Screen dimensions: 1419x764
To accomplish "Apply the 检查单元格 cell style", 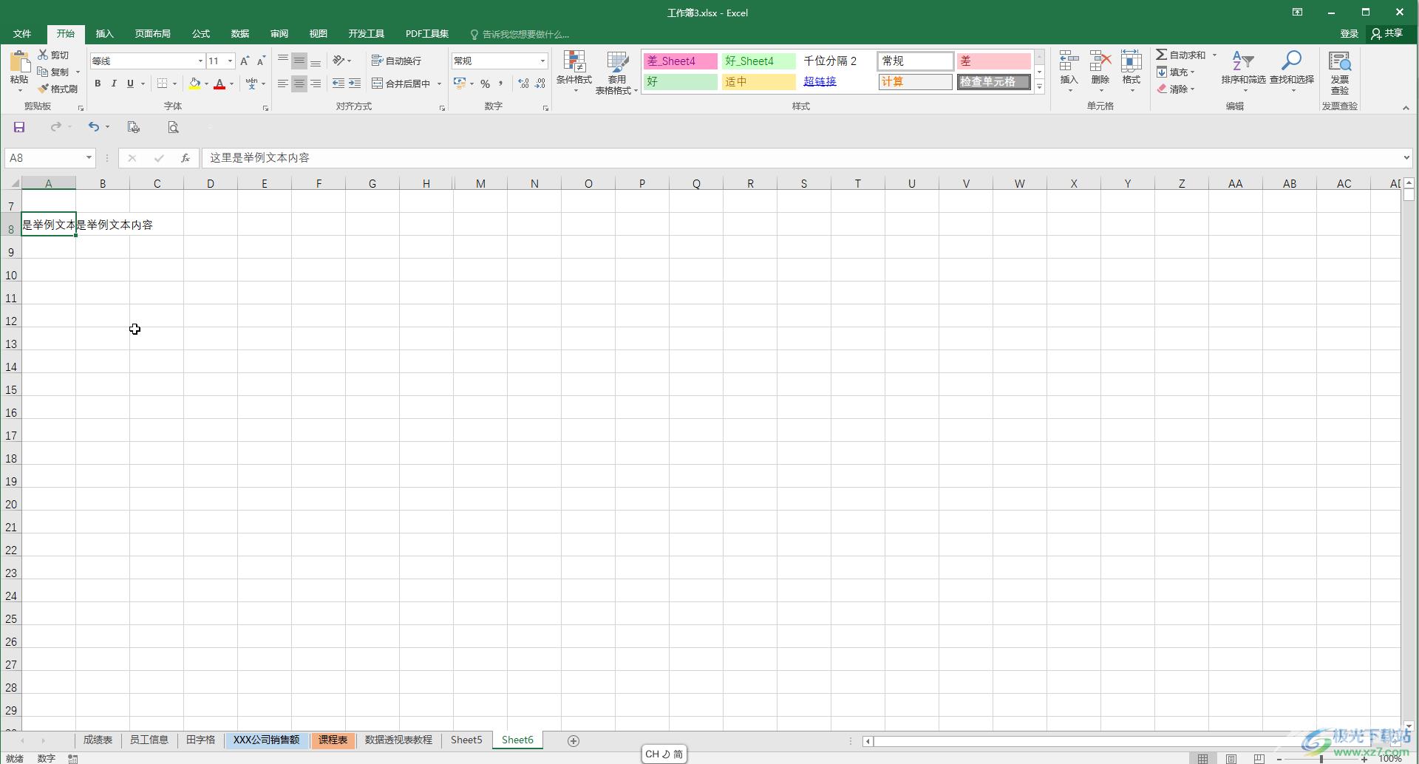I will coord(993,81).
